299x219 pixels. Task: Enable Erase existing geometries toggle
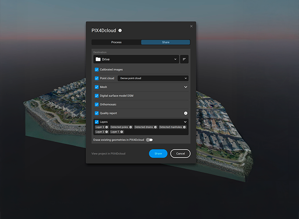pyautogui.click(x=149, y=140)
